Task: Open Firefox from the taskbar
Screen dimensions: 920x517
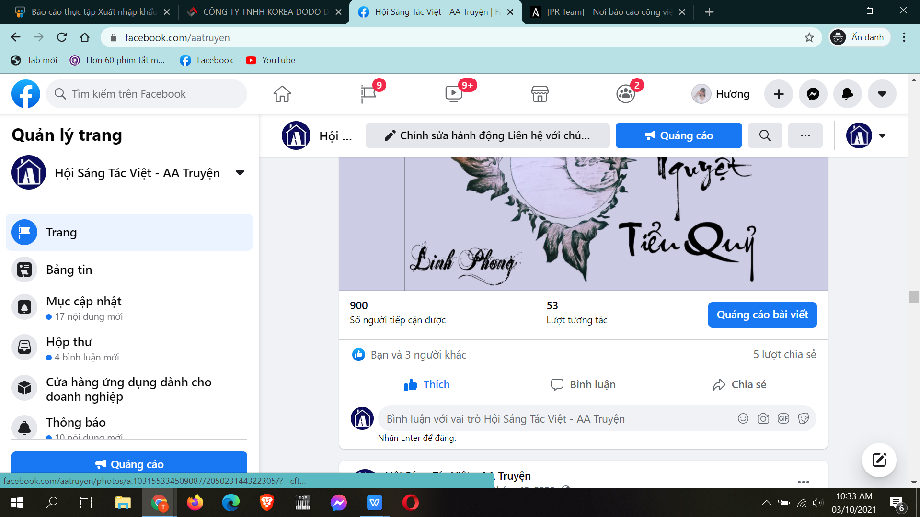Action: 195,503
